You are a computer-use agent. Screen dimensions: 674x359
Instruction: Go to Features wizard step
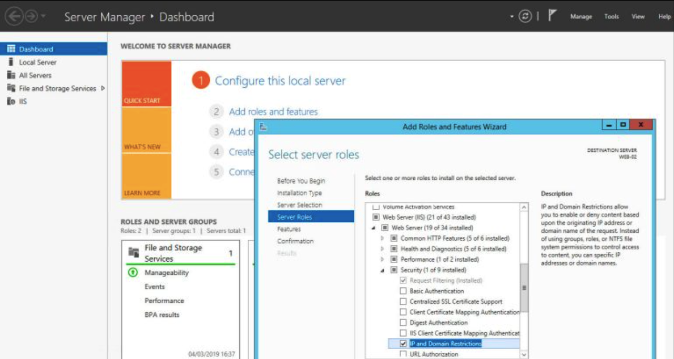click(289, 229)
